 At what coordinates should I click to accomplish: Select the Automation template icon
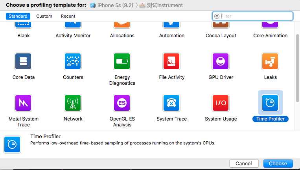(171, 25)
